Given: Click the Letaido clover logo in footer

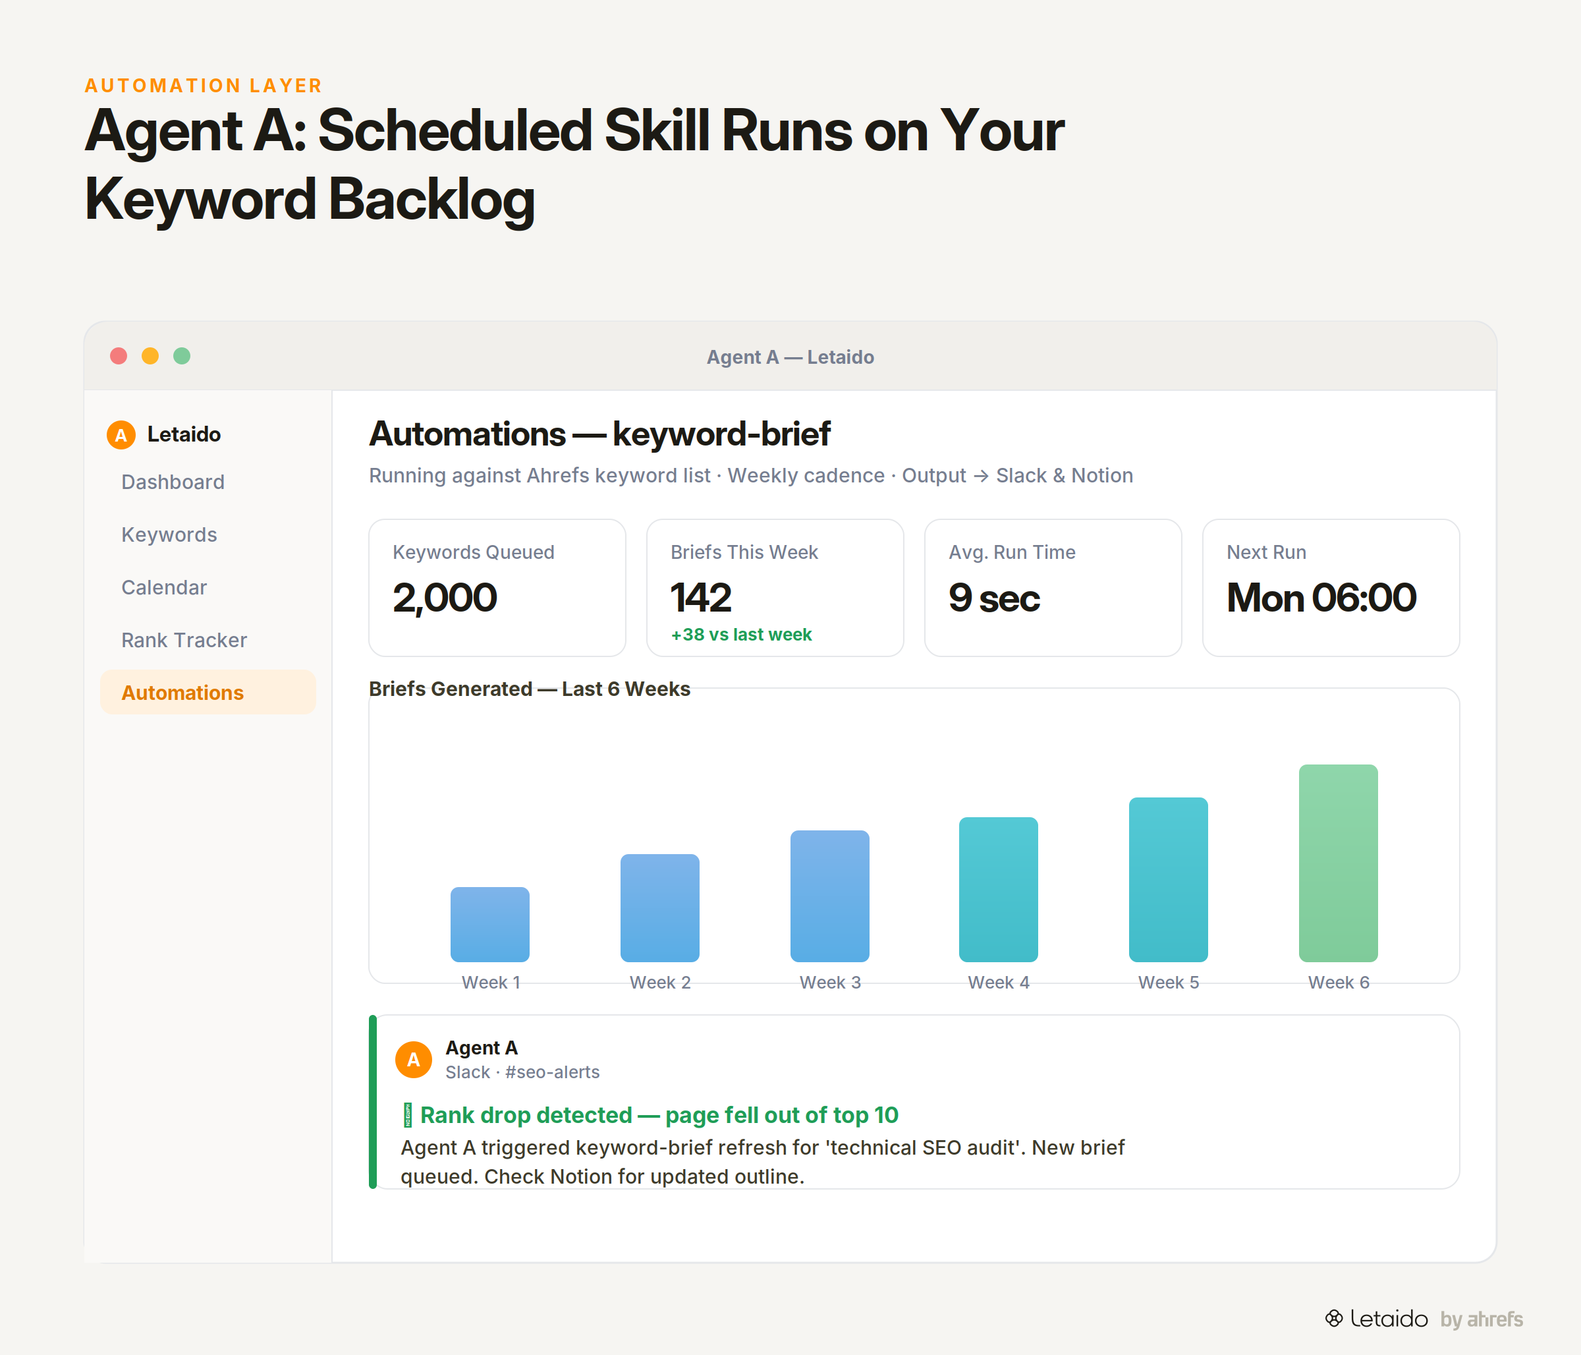Looking at the screenshot, I should click(x=1333, y=1318).
